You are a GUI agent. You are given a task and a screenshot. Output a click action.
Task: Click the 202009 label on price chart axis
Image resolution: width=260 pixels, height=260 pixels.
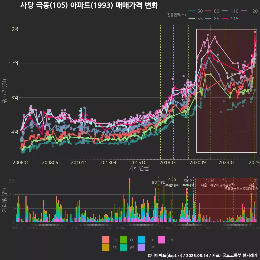(198, 162)
